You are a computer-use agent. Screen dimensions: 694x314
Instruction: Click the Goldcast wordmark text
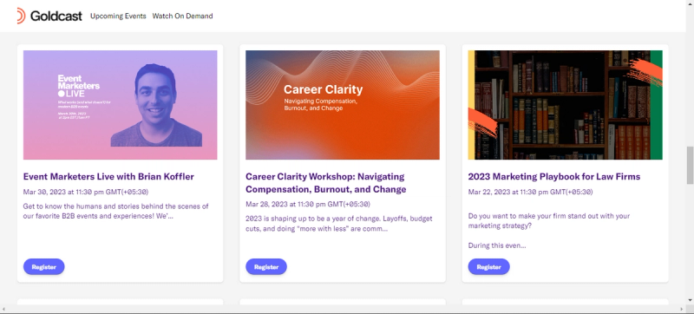coord(56,16)
